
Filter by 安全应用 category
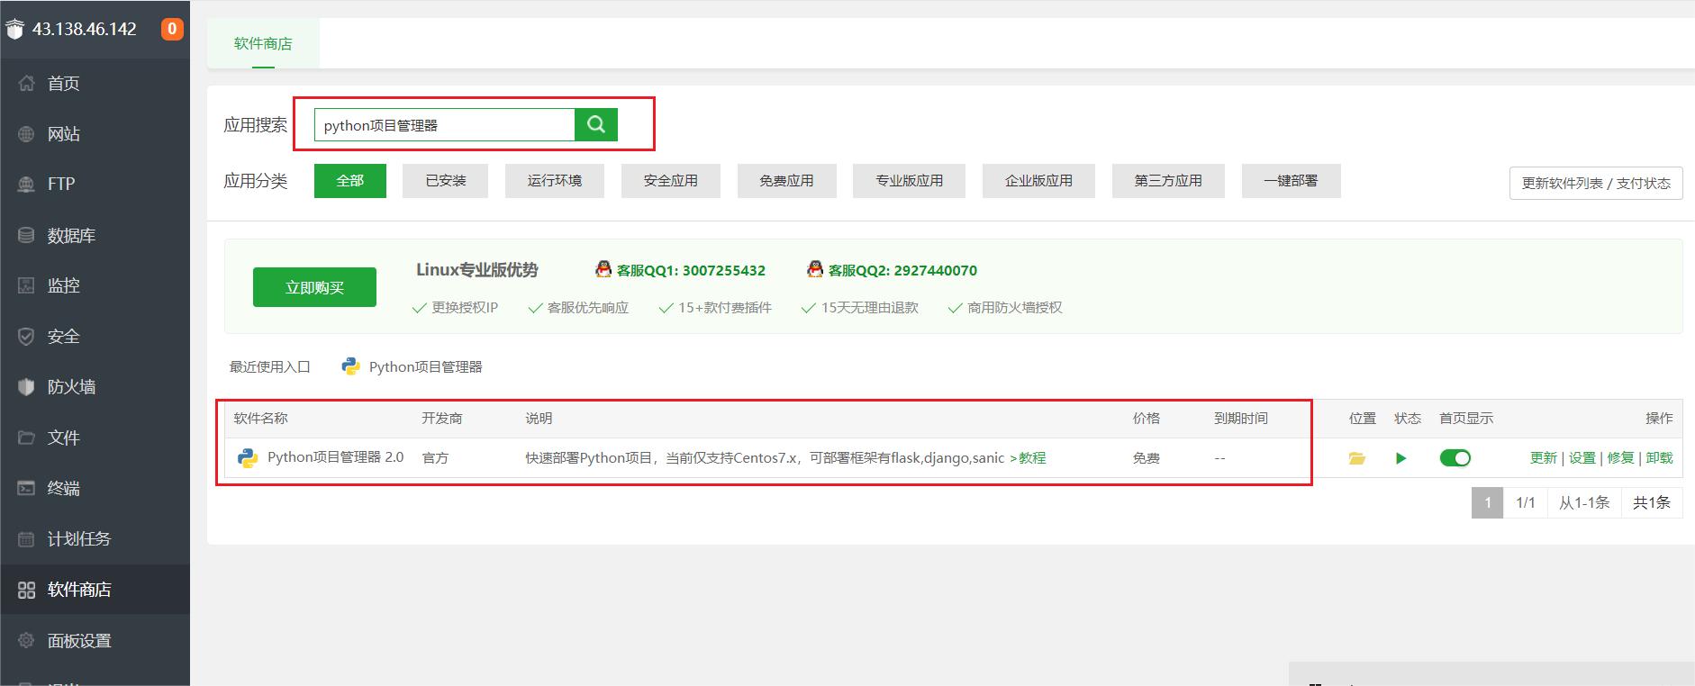point(670,181)
